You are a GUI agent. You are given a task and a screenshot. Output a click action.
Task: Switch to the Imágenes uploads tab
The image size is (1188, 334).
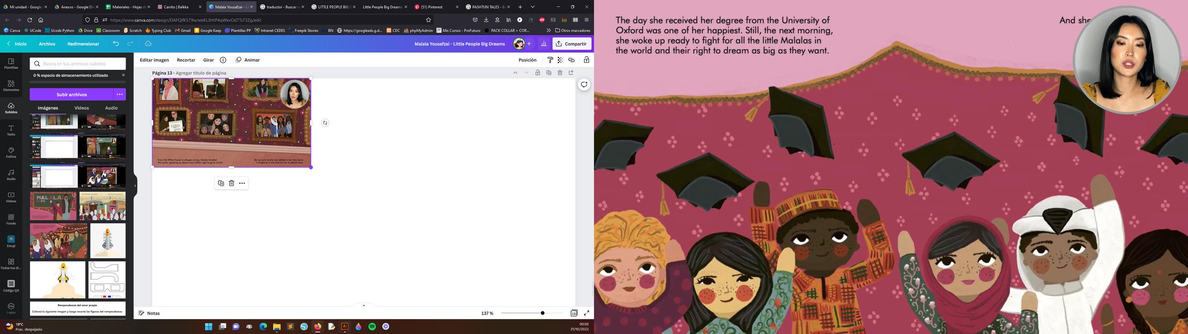tap(48, 108)
